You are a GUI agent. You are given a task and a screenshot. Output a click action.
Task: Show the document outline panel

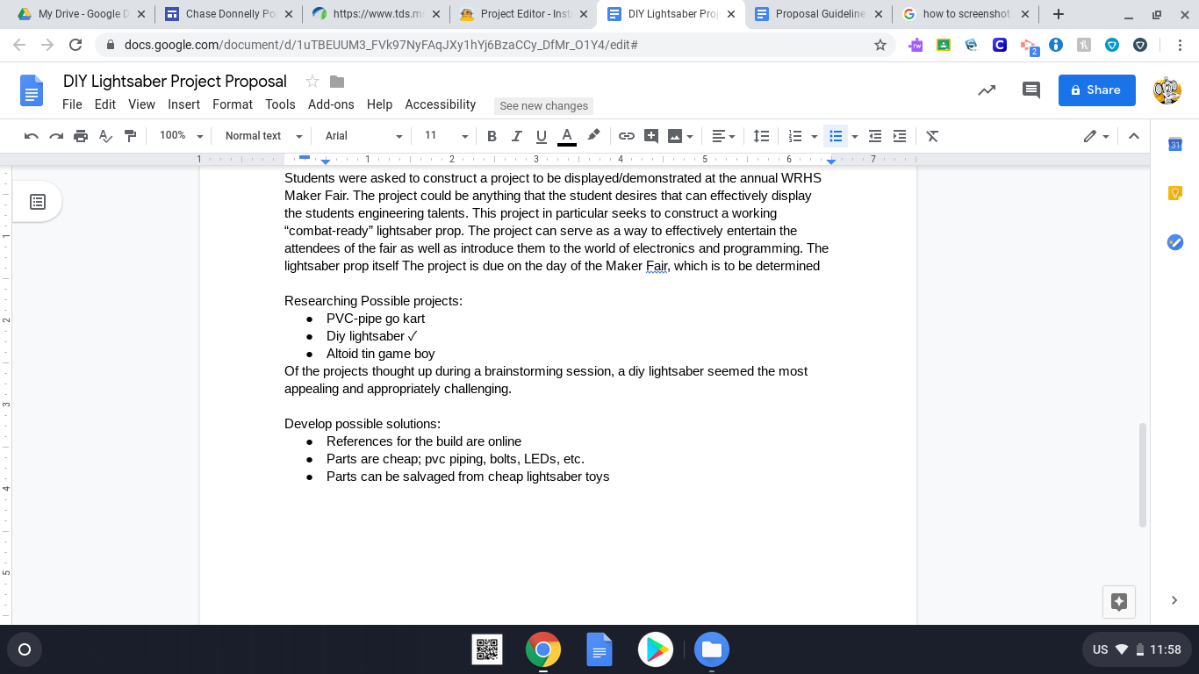(x=38, y=202)
